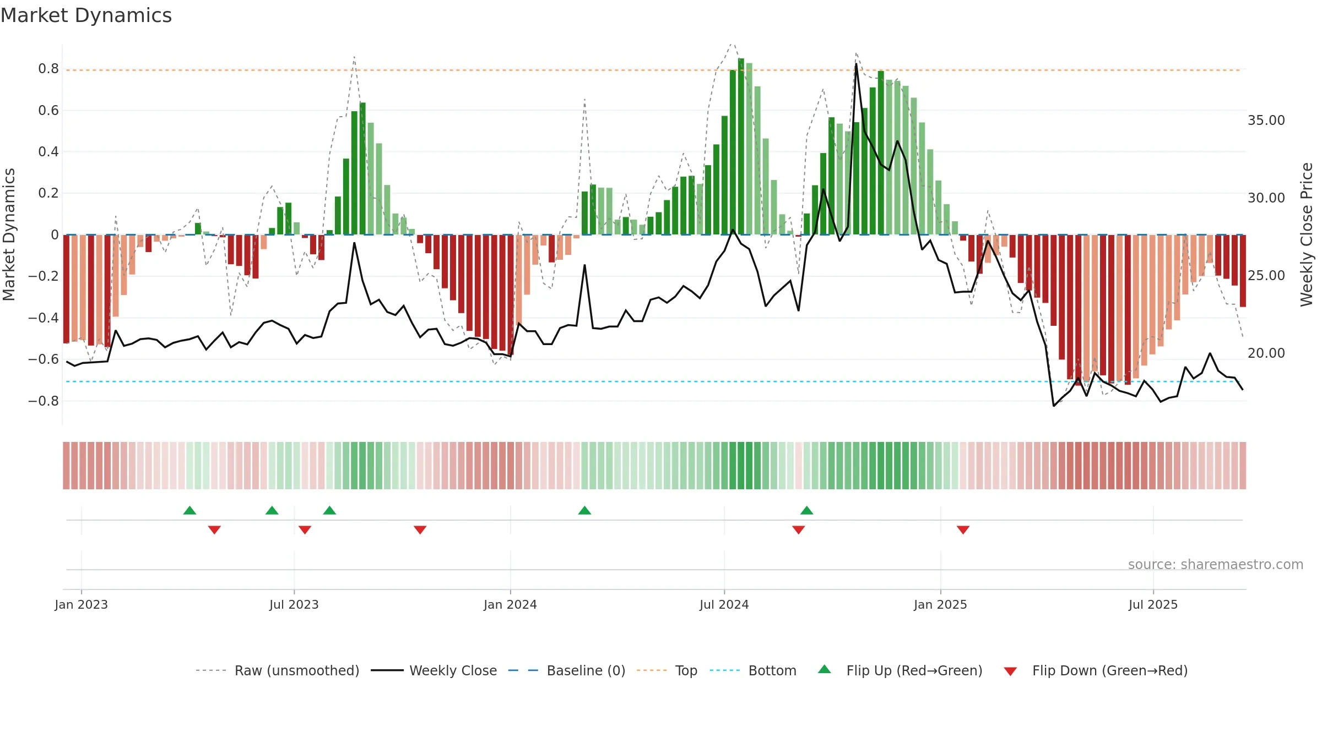The image size is (1322, 743).
Task: Click the 'Jan 2023' x-axis label
Action: click(82, 604)
